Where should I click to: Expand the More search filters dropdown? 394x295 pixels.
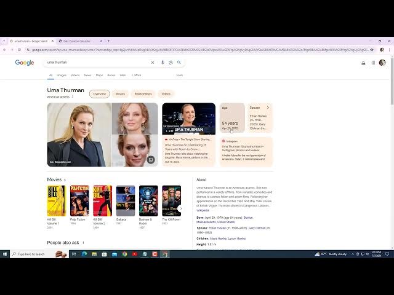(136, 75)
